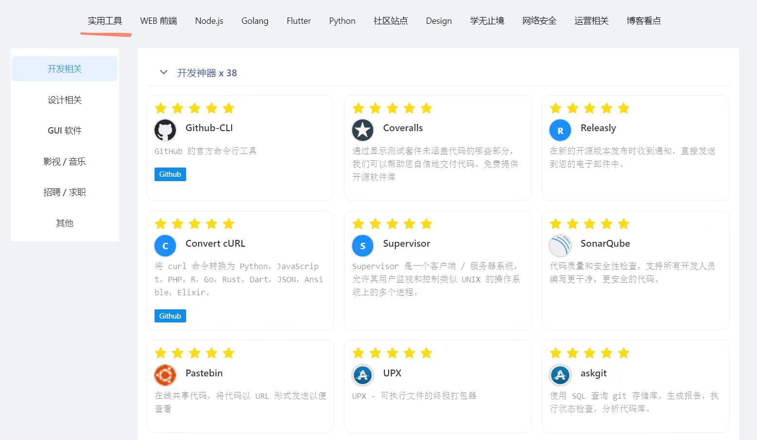The width and height of the screenshot is (757, 440).
Task: Click description 'UPX - 可执行文件的终极打包器'
Action: pyautogui.click(x=414, y=396)
